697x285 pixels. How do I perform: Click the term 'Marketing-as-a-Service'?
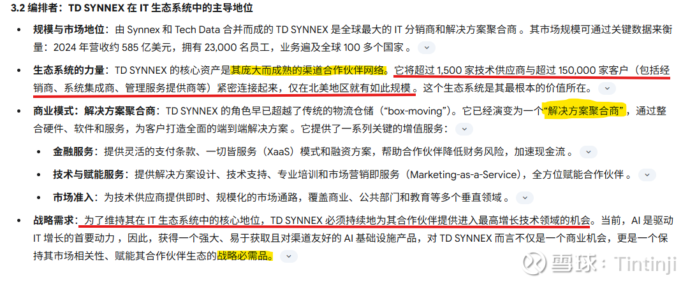click(464, 175)
